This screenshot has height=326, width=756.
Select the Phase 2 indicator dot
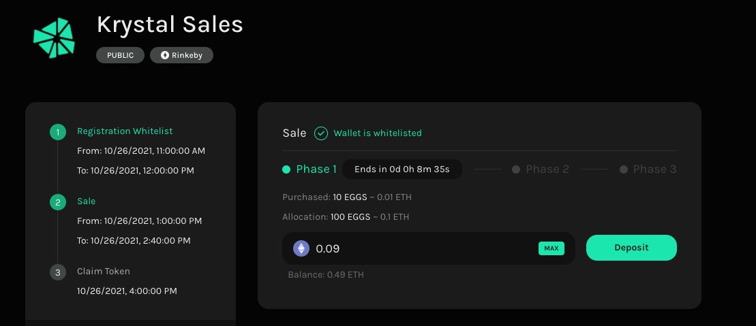[516, 169]
